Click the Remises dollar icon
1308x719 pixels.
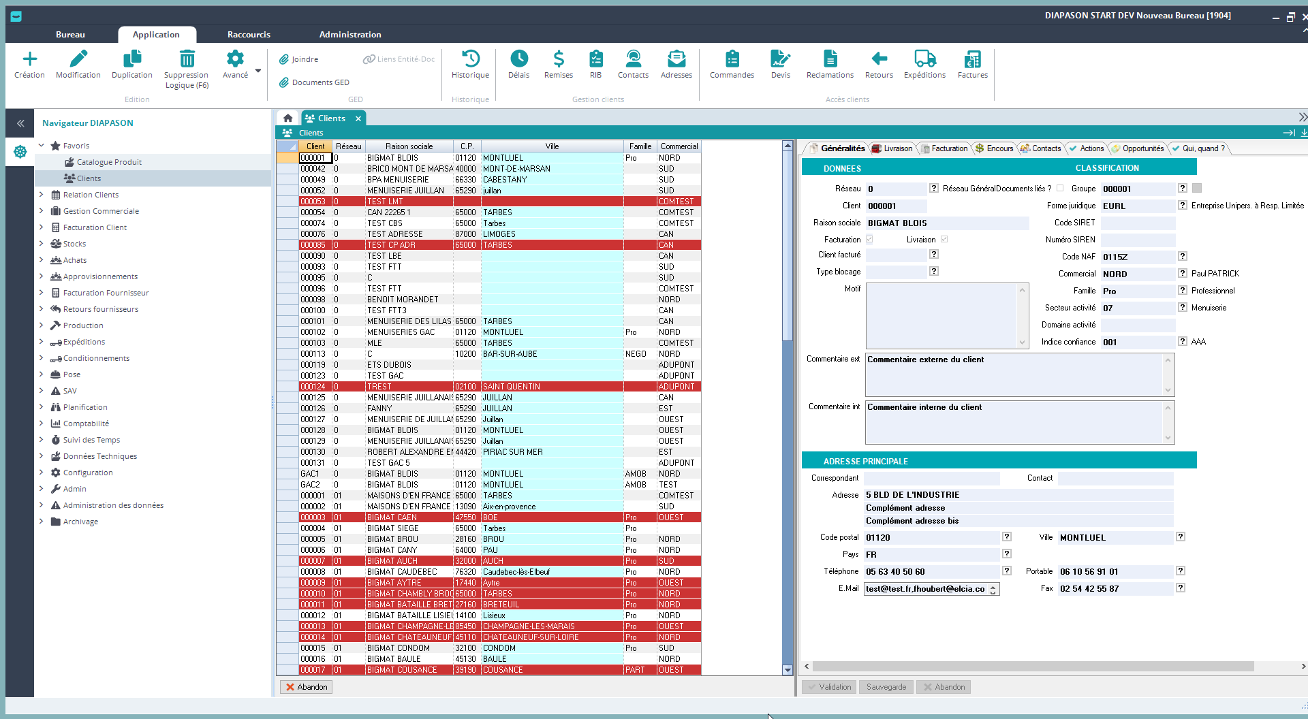click(x=558, y=59)
